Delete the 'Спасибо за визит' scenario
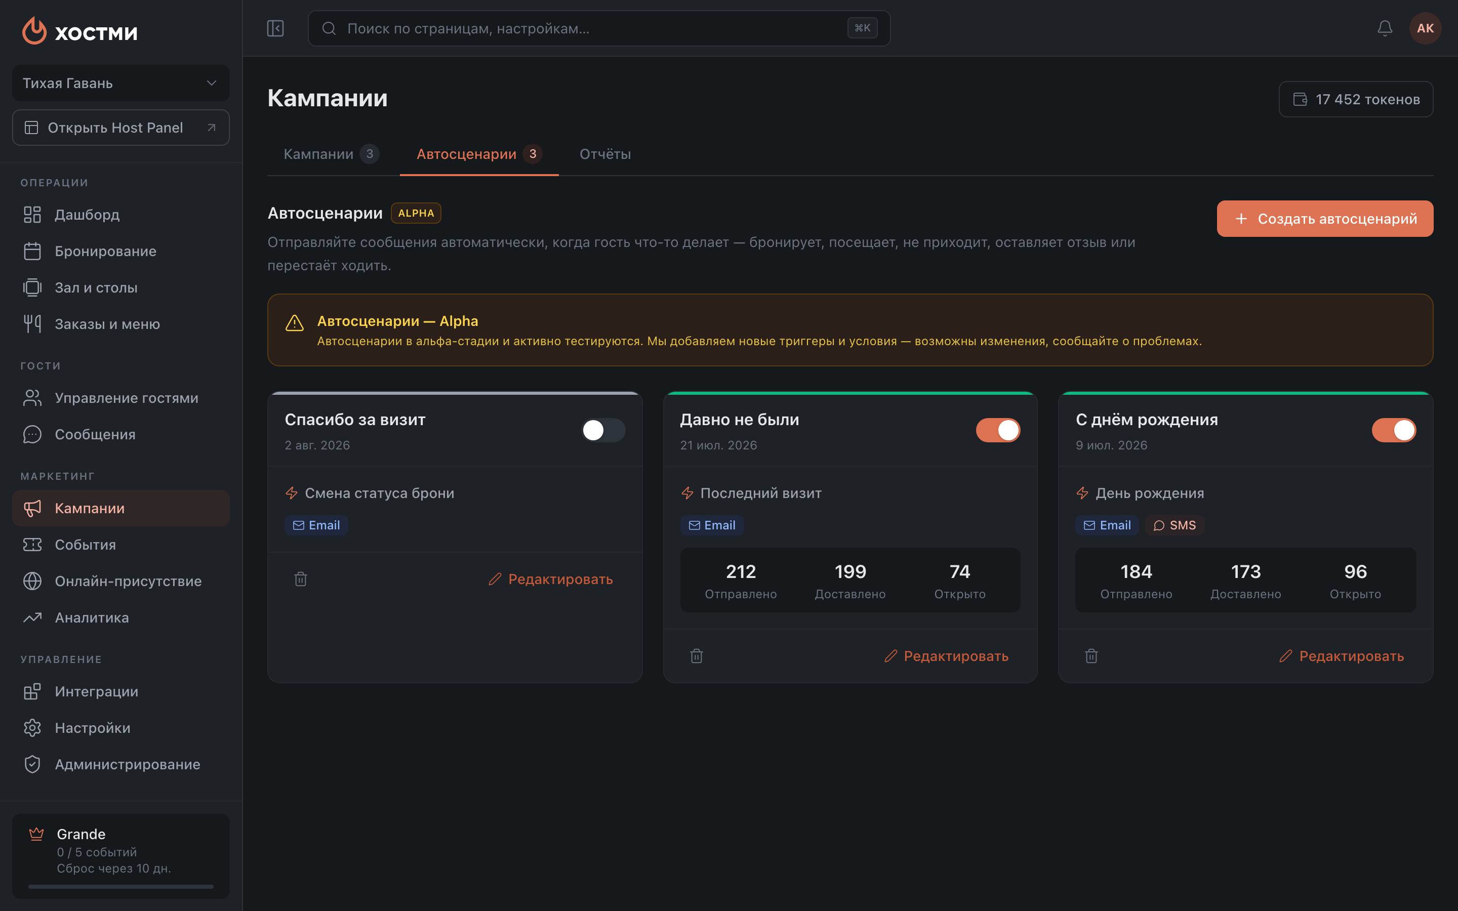Screen dimensions: 1458x911 coord(301,579)
